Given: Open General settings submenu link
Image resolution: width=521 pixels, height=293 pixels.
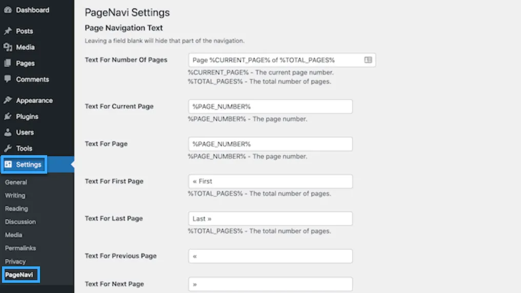Looking at the screenshot, I should (16, 182).
